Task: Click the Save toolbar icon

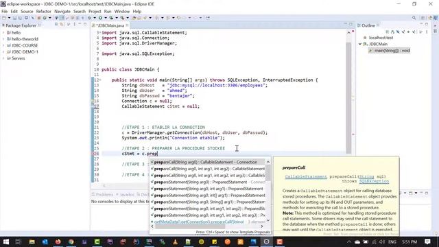Action: point(14,18)
